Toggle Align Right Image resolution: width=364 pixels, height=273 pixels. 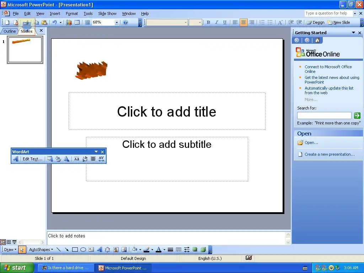252,22
